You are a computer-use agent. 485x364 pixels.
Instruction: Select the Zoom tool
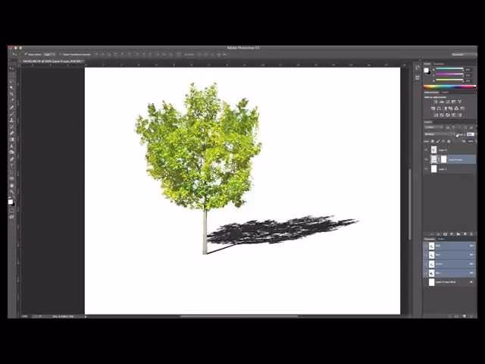click(x=12, y=192)
